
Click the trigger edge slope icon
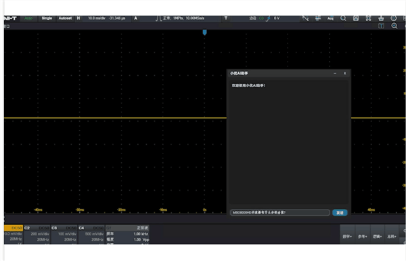pyautogui.click(x=268, y=18)
